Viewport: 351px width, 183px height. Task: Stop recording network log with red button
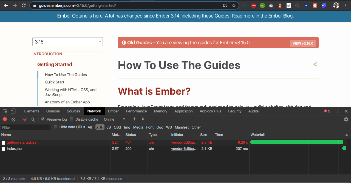tap(5, 119)
